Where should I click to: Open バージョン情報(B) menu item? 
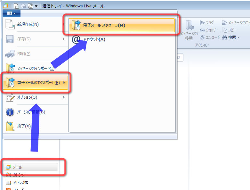36,112
